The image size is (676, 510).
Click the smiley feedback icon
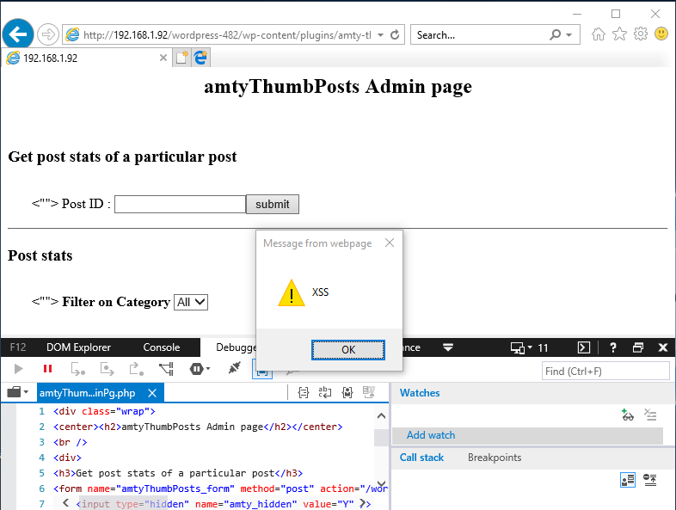(661, 34)
